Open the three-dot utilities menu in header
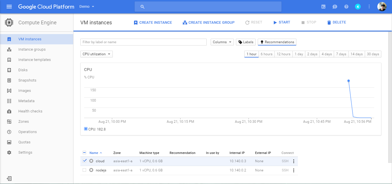This screenshot has height=184, width=392. point(369,7)
